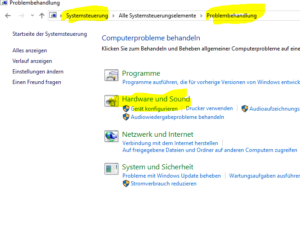The width and height of the screenshot is (300, 235).
Task: Expand chevron before Problembehandlung breadcrumb
Action: (x=201, y=16)
